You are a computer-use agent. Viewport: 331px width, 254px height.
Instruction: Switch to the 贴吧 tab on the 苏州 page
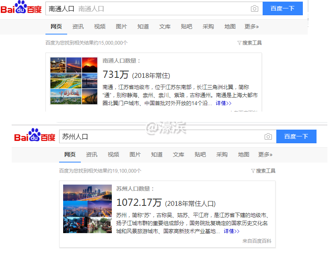[200, 154]
